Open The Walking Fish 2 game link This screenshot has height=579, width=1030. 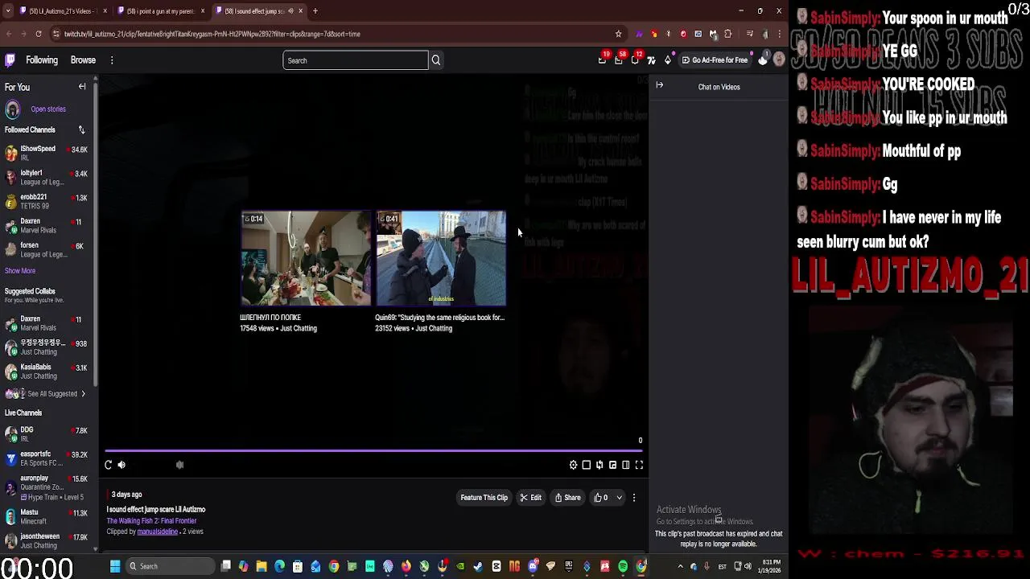tap(151, 521)
